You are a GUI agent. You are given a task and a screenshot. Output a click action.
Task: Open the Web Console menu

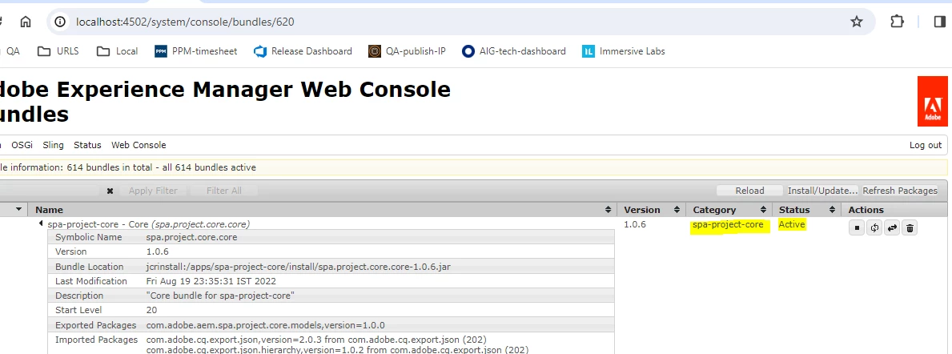pos(139,145)
